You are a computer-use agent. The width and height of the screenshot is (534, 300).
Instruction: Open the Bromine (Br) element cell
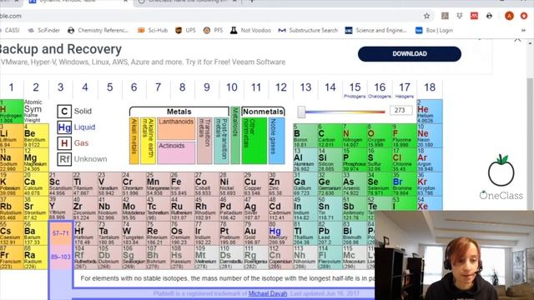click(x=405, y=184)
